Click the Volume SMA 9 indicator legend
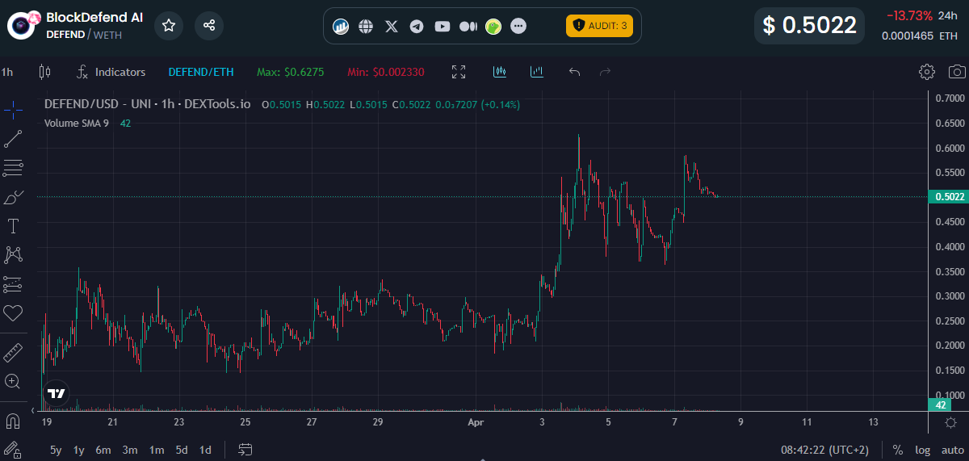 [x=77, y=123]
